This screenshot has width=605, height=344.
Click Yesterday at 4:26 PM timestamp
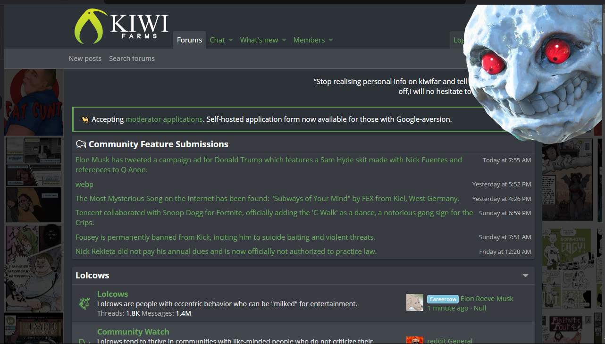pyautogui.click(x=502, y=199)
